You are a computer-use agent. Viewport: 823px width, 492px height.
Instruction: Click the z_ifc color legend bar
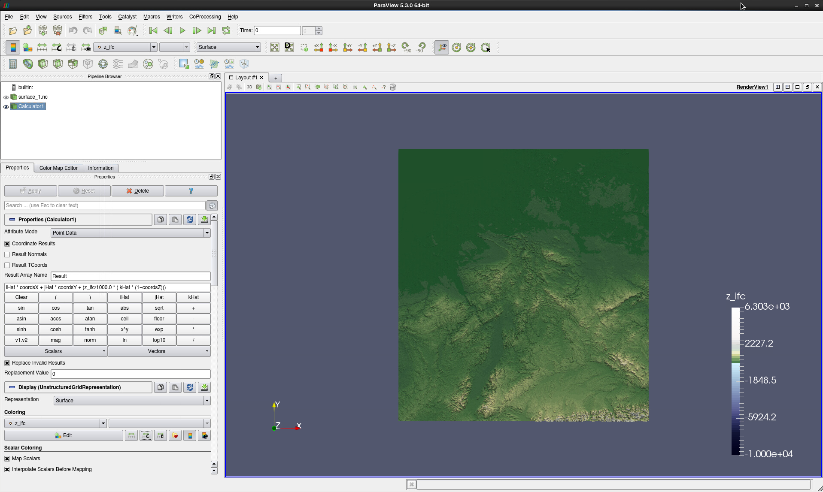click(735, 380)
